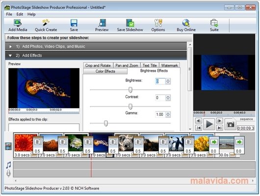
Task: Open the File menu
Action: pos(9,14)
